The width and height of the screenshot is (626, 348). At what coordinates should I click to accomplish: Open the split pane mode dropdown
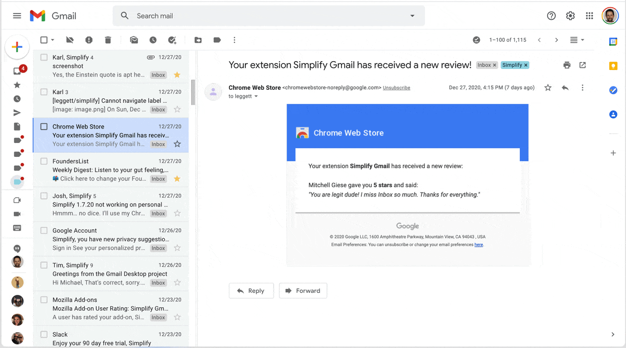point(577,40)
